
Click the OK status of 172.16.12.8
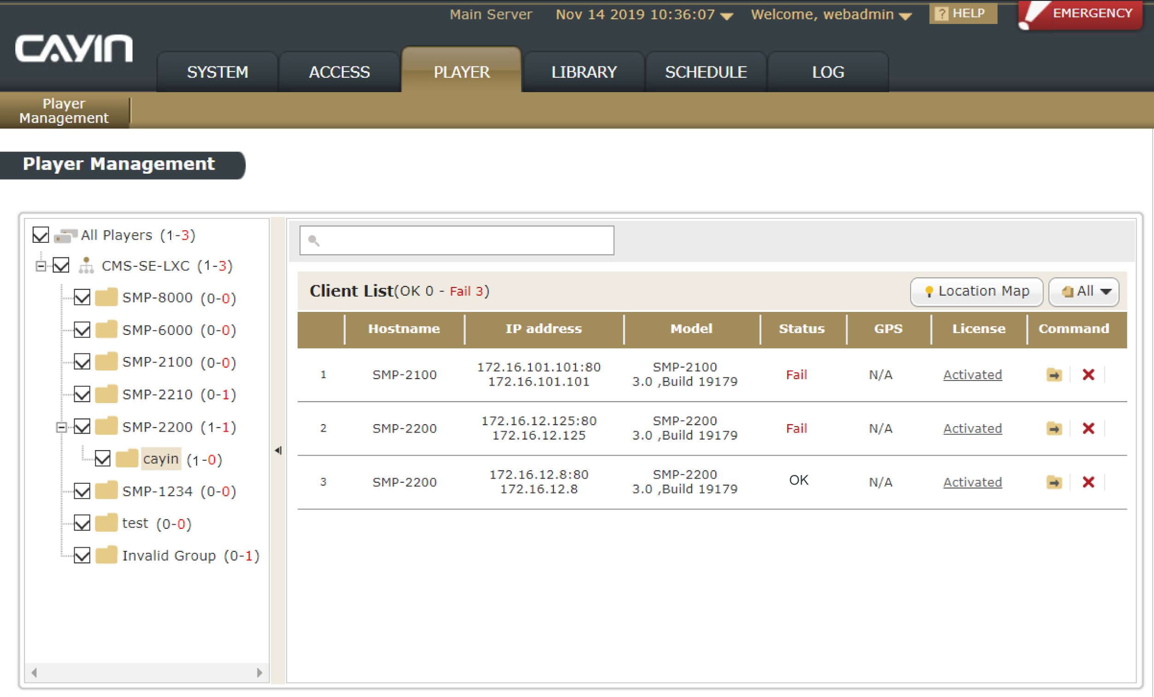pos(799,480)
